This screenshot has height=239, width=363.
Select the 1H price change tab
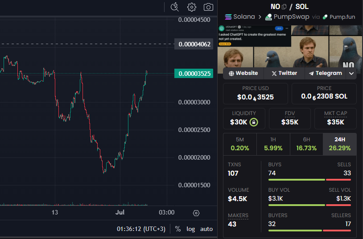tap(273, 144)
